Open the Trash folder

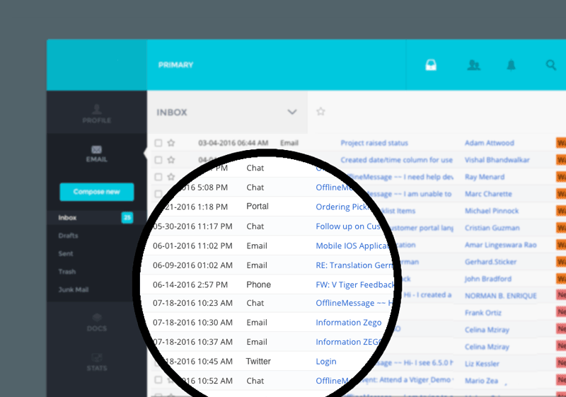point(67,272)
